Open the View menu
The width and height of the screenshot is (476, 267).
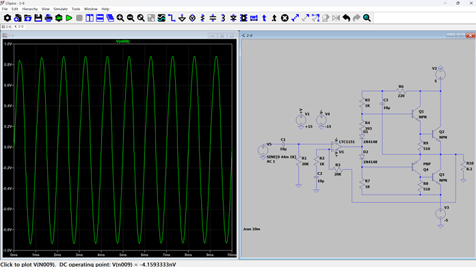click(x=46, y=9)
